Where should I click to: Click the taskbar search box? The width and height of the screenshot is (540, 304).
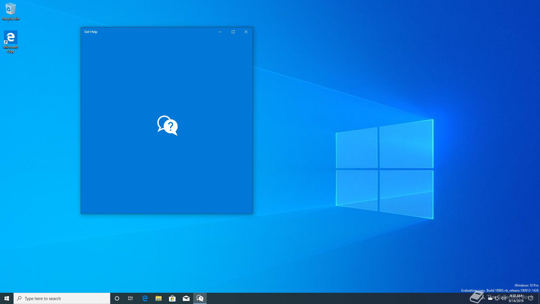pos(62,298)
